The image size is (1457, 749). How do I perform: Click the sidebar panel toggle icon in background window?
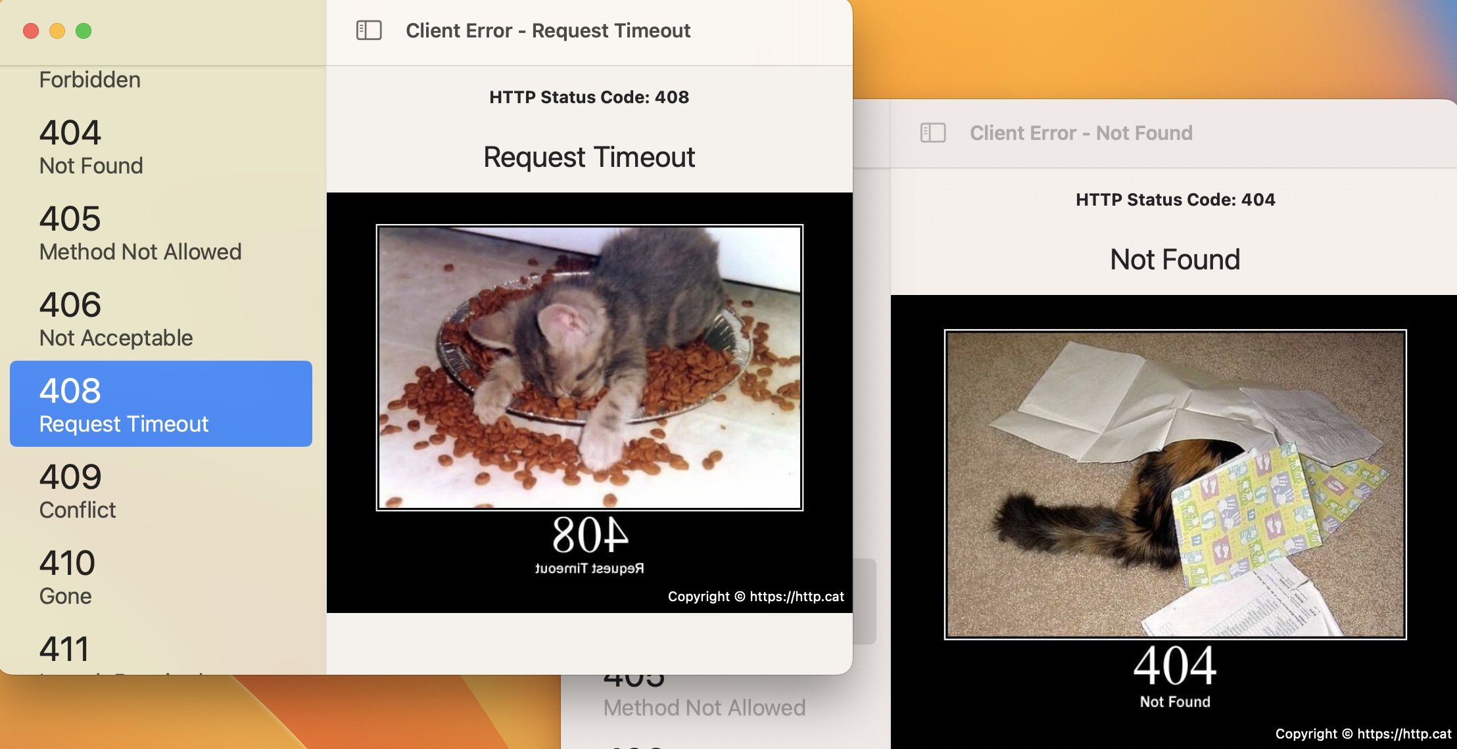pyautogui.click(x=932, y=133)
